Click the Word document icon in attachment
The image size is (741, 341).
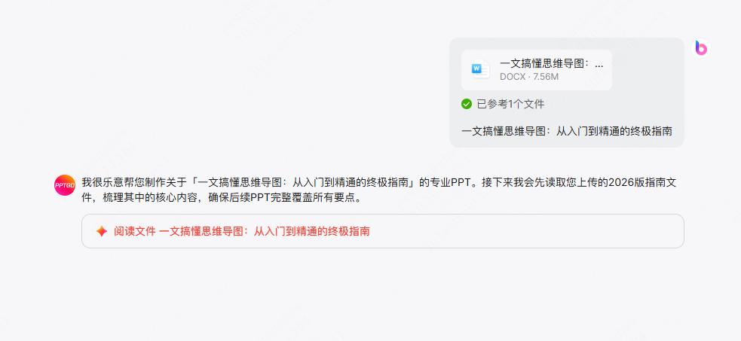pyautogui.click(x=481, y=70)
